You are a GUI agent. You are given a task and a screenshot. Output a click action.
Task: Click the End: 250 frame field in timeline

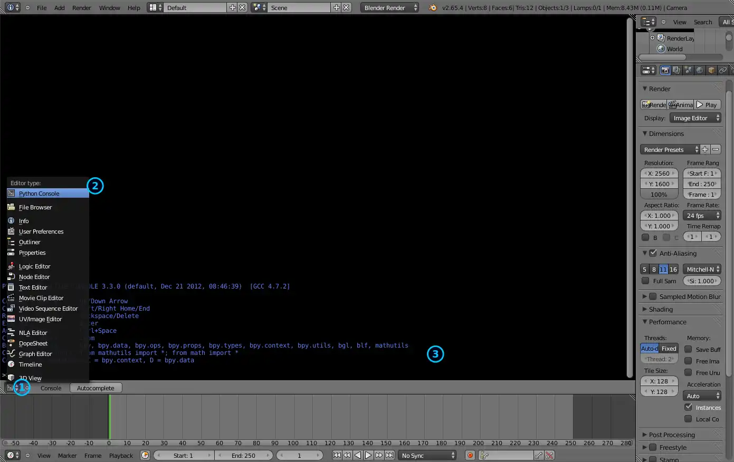click(x=244, y=455)
